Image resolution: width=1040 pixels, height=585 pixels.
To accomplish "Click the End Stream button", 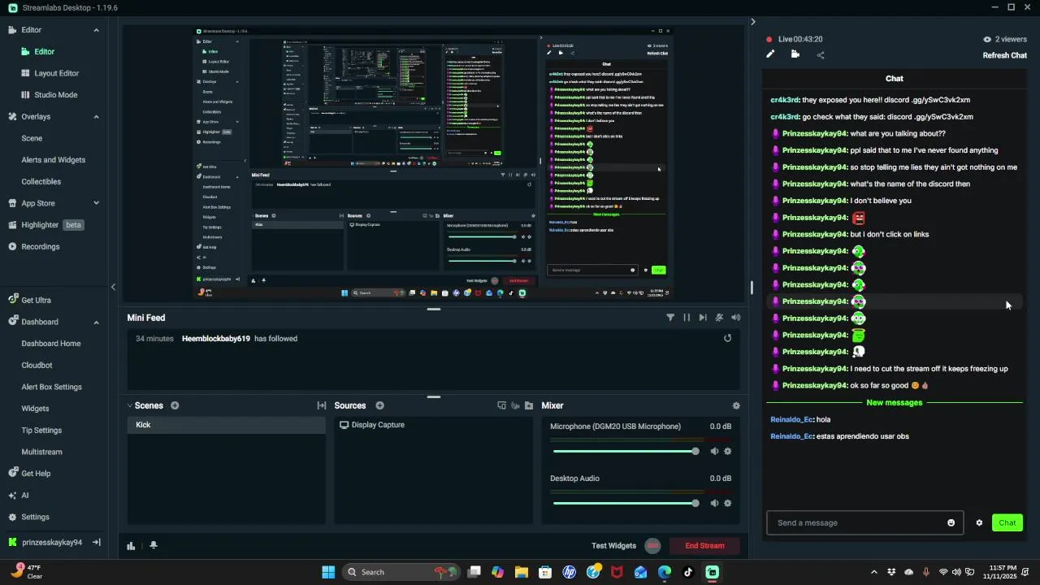I will pyautogui.click(x=704, y=546).
